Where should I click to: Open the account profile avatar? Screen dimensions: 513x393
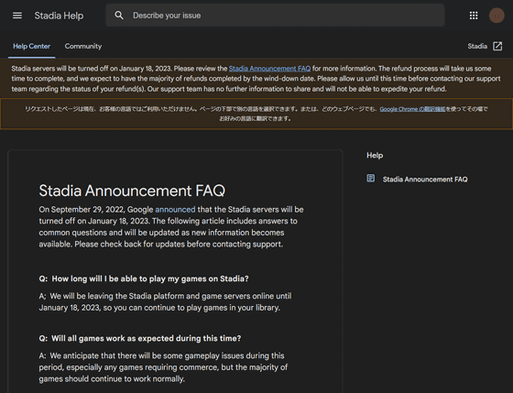(x=497, y=16)
